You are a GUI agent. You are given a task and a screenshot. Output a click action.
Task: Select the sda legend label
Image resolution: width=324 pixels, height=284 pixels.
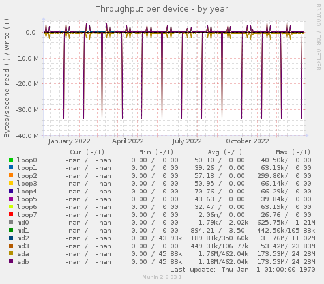pos(23,254)
